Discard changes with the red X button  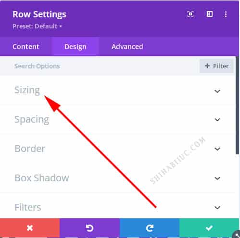tap(30, 228)
